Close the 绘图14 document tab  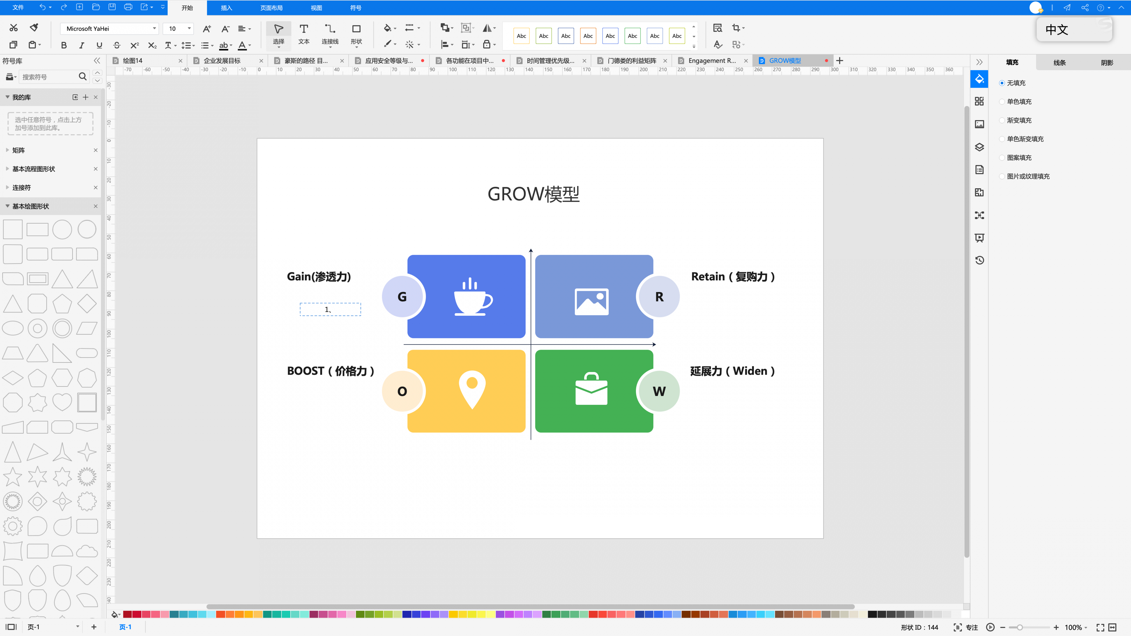point(180,60)
